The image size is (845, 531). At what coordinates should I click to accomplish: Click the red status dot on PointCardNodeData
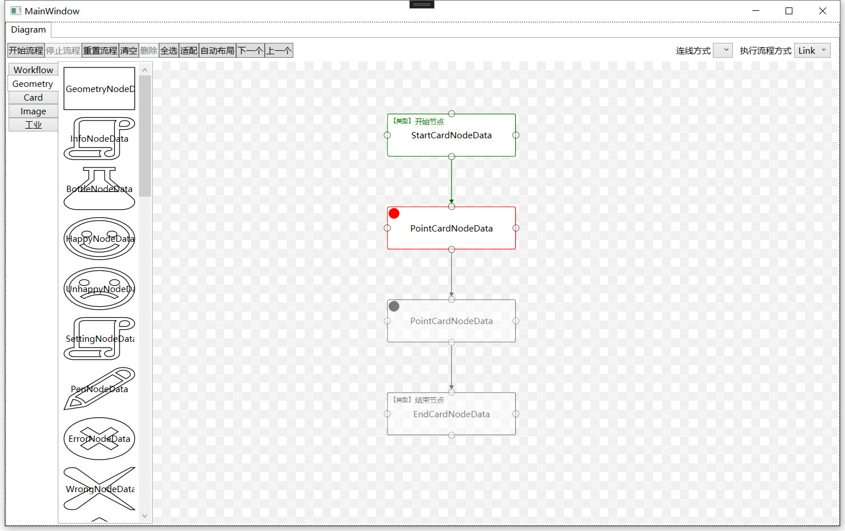(x=394, y=214)
